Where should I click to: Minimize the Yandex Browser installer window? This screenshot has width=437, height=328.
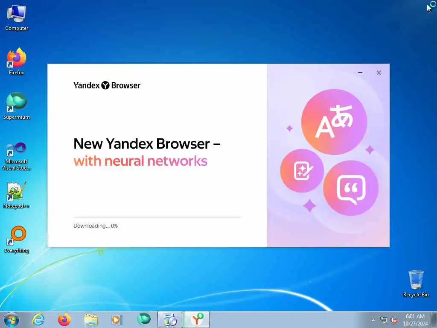click(x=360, y=73)
